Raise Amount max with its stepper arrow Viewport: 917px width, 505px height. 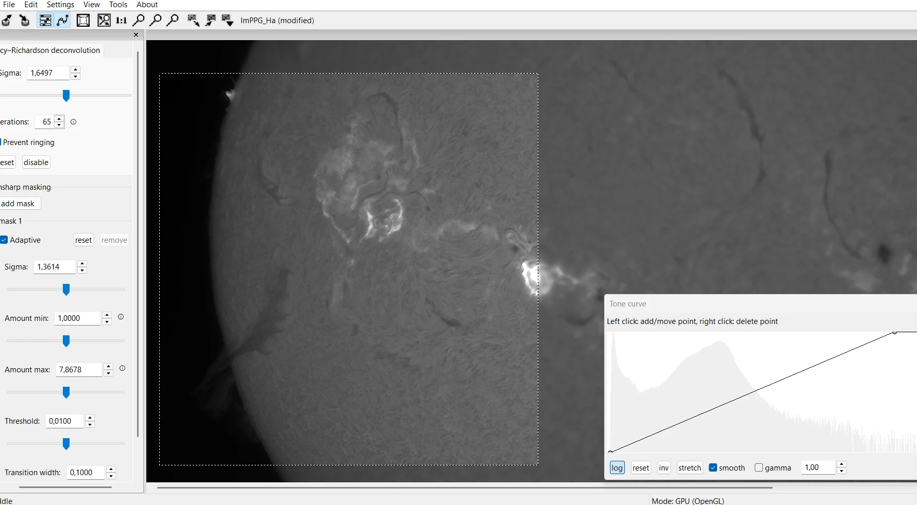(x=108, y=367)
